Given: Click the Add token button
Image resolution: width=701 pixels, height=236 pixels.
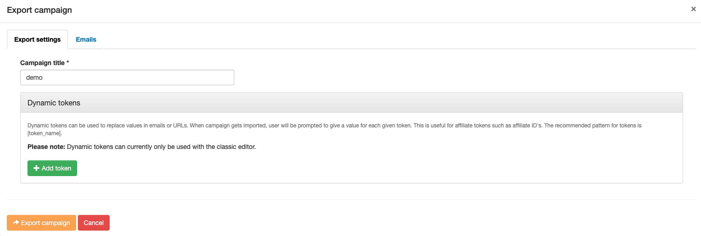Looking at the screenshot, I should pos(52,168).
